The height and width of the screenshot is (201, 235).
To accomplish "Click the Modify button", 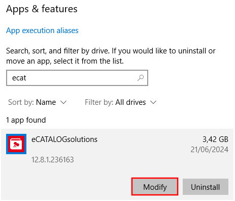I will pos(155,187).
